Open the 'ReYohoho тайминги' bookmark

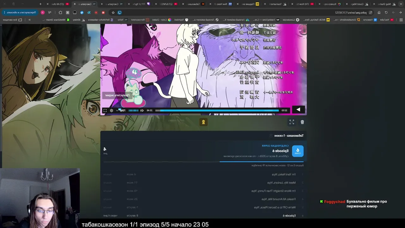coord(101,20)
